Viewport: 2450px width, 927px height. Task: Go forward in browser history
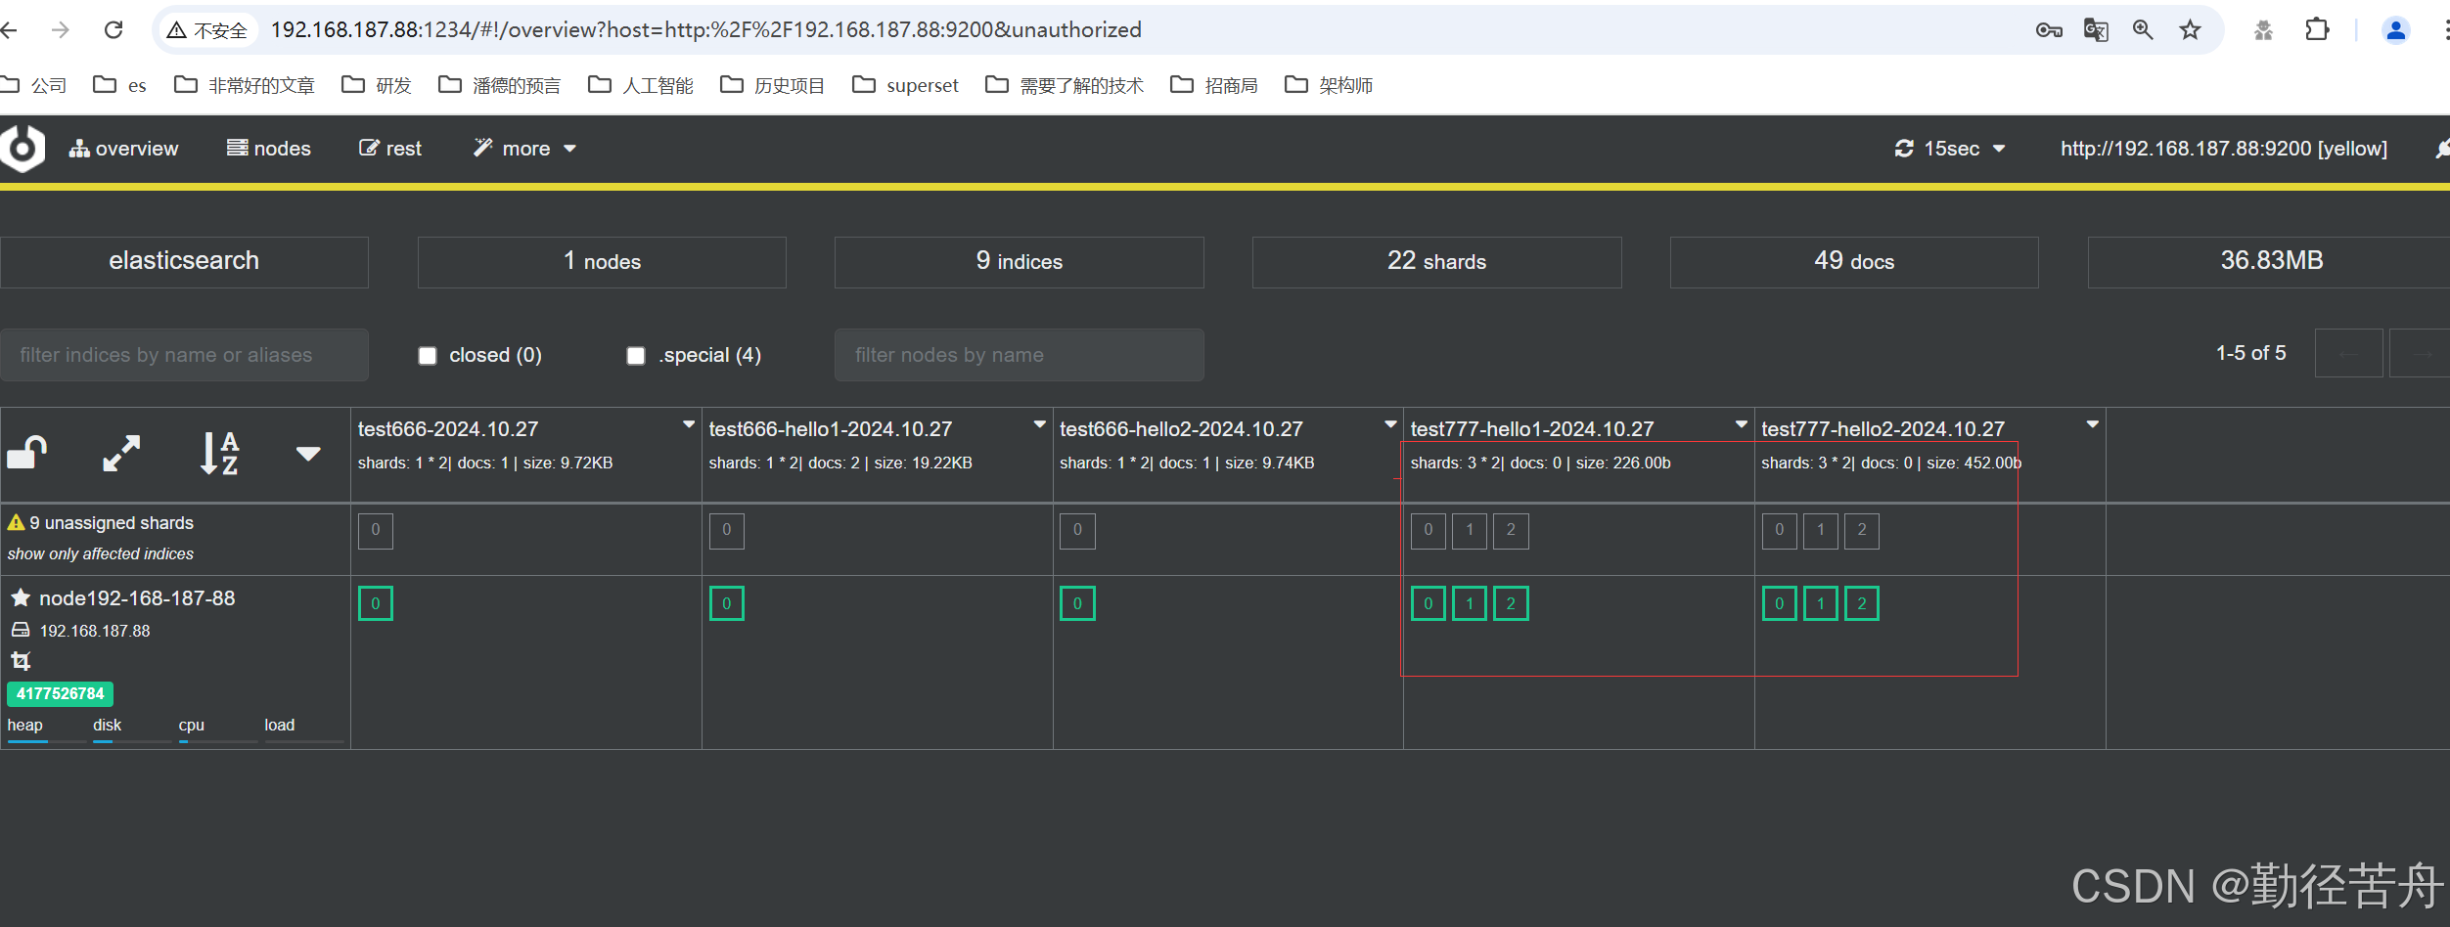pyautogui.click(x=61, y=29)
